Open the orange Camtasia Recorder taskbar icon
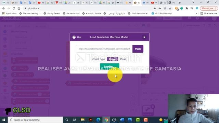 coord(145,120)
